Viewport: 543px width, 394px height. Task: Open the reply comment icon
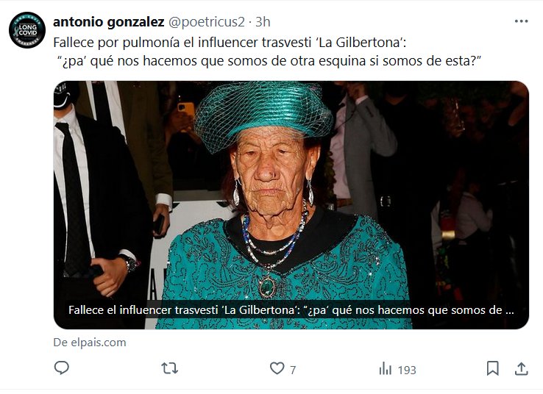(x=62, y=368)
